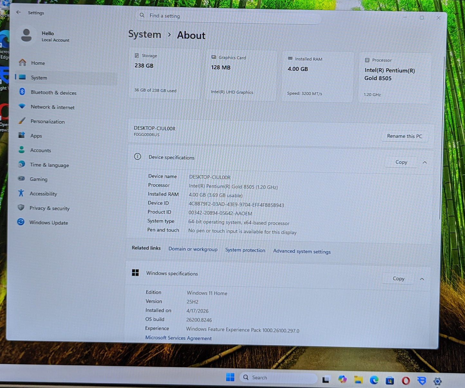The width and height of the screenshot is (465, 388).
Task: Click the Windows Update refresh icon
Action: (x=21, y=222)
